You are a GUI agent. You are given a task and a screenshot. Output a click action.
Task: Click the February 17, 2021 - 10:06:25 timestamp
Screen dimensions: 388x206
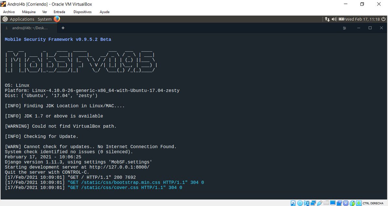point(43,157)
